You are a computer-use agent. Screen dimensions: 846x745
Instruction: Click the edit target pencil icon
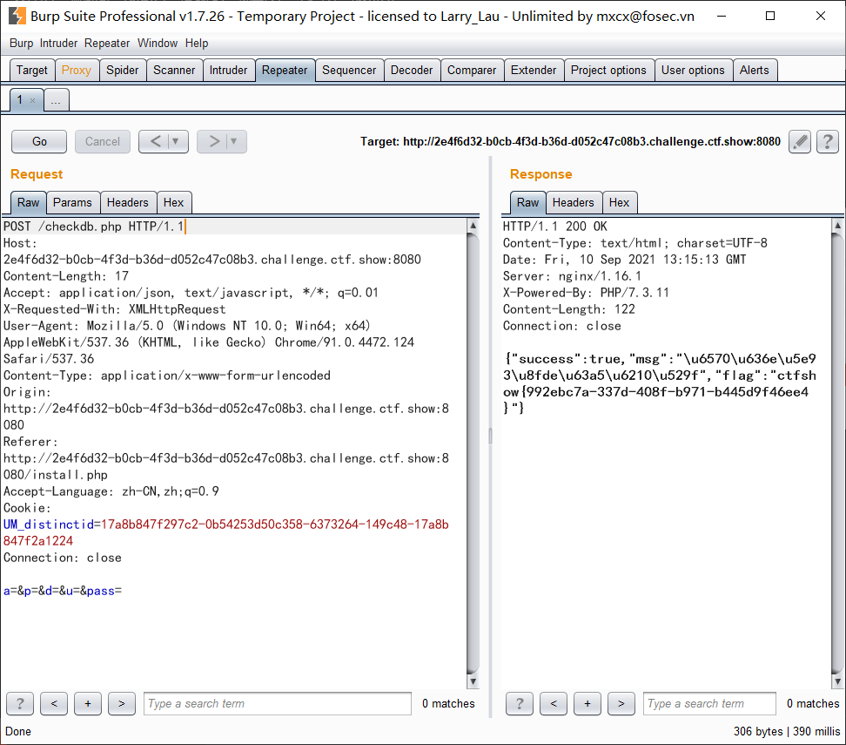[x=800, y=141]
